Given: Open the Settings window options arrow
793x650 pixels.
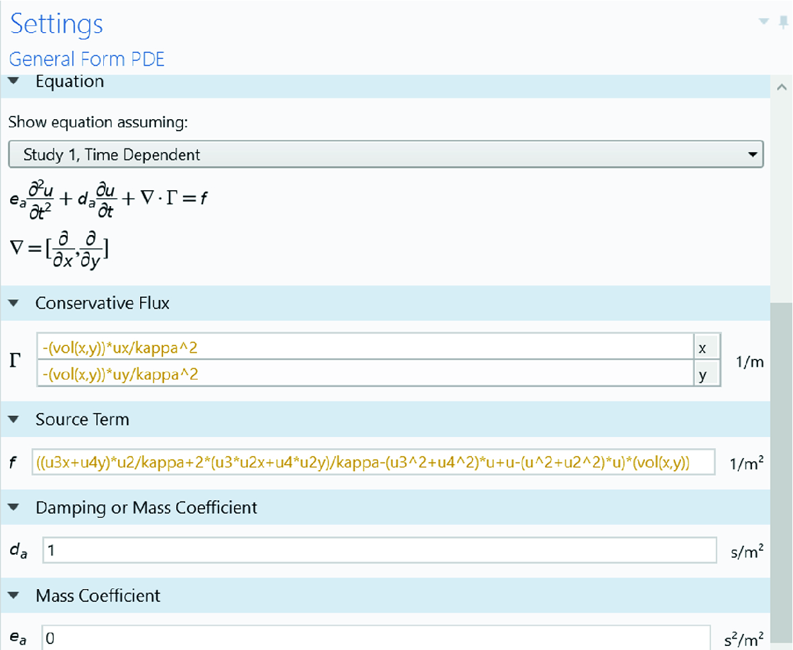Looking at the screenshot, I should pos(764,22).
